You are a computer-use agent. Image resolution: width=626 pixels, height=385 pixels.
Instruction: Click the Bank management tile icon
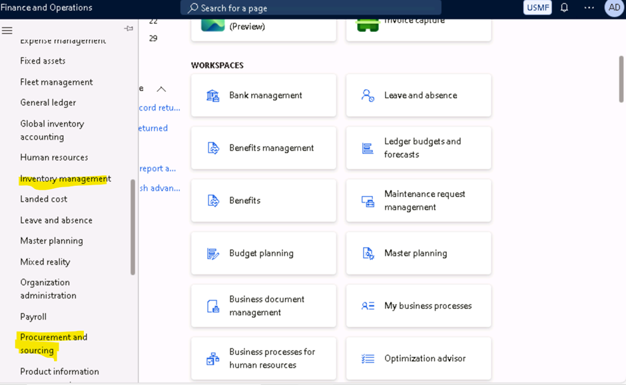point(213,95)
